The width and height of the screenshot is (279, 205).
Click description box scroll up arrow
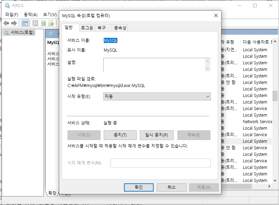point(207,62)
